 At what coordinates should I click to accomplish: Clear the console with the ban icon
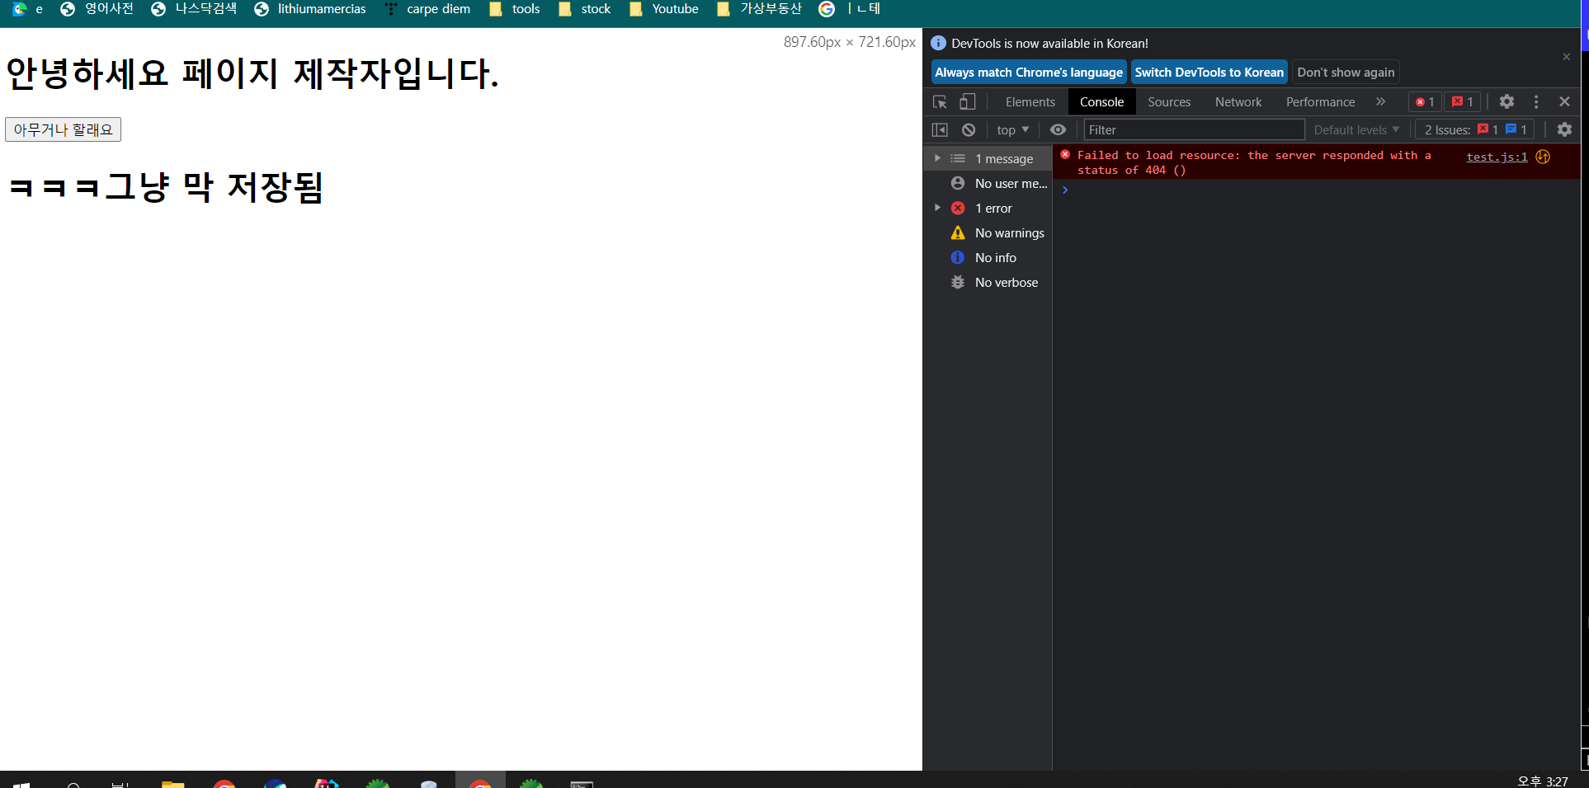tap(969, 129)
